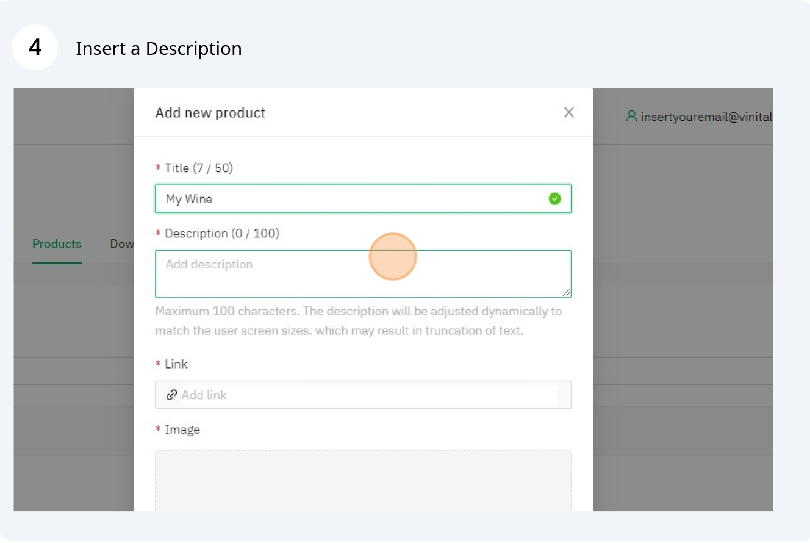Click the chain link icon in Link field
This screenshot has width=810, height=543.
tap(171, 395)
